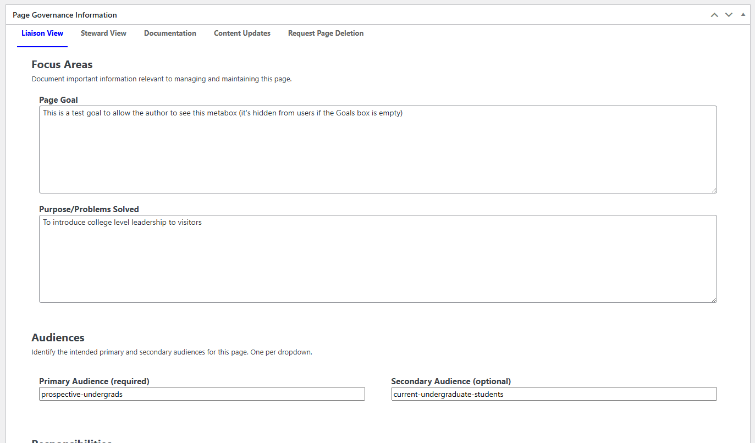Click the Audiences heading
Image resolution: width=755 pixels, height=443 pixels.
coord(58,337)
